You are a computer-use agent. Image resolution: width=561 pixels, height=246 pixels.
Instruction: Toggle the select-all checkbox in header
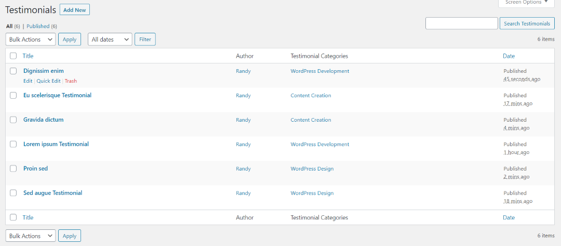[13, 56]
